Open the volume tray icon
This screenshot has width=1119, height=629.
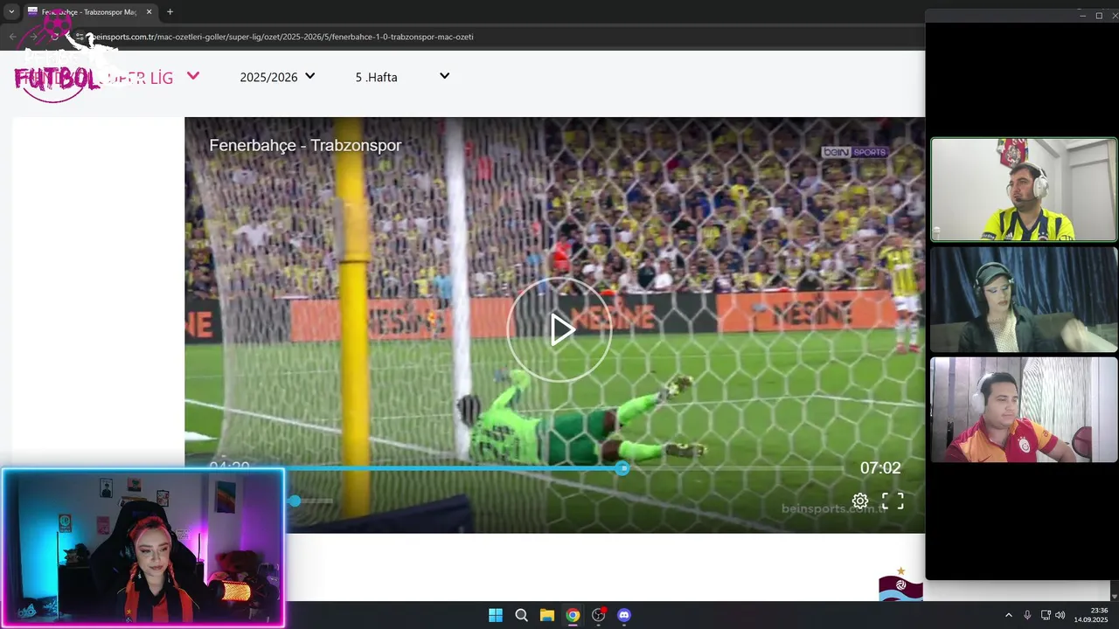(x=1060, y=615)
